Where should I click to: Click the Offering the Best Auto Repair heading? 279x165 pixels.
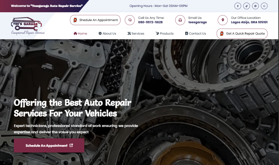[73, 108]
